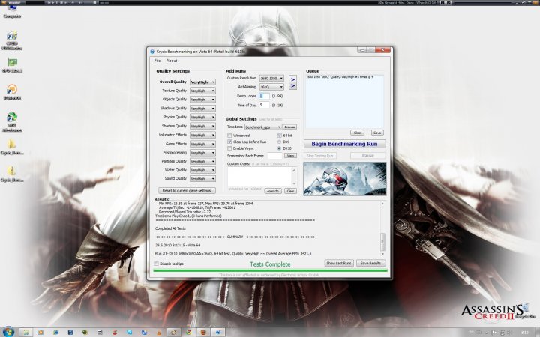This screenshot has height=337, width=540.
Task: Expand the Postprocessing dropdown
Action: [x=202, y=152]
